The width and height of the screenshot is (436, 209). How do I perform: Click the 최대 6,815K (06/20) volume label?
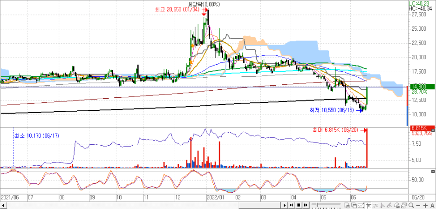pos(336,130)
